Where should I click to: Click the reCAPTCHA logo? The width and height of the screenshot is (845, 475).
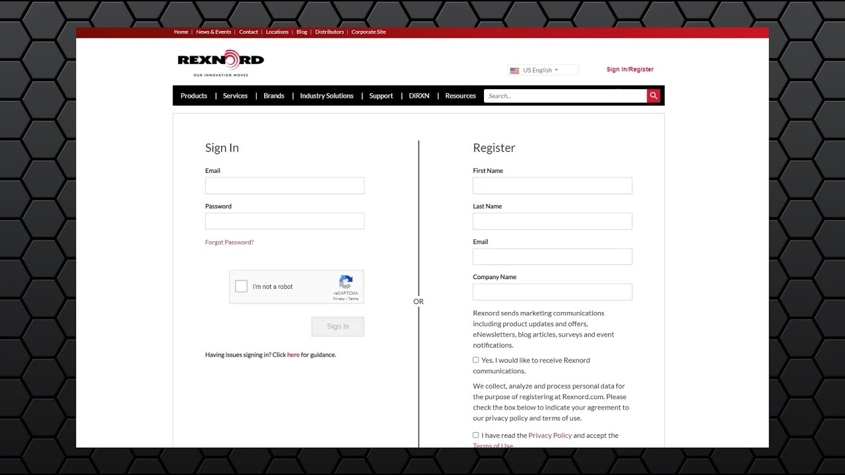346,282
